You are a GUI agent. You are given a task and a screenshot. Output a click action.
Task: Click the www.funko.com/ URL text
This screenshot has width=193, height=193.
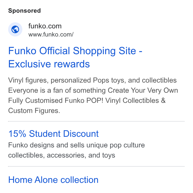point(51,34)
